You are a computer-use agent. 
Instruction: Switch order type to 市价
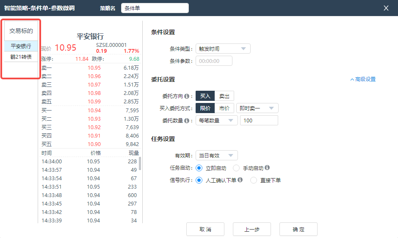pos(224,108)
